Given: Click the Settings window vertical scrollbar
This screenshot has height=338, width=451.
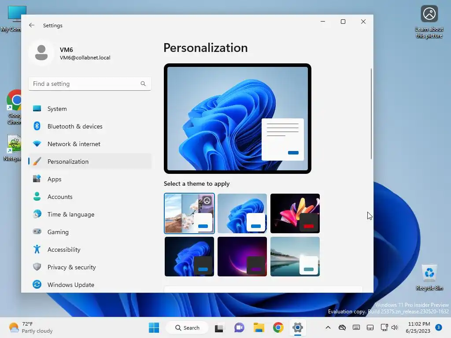Looking at the screenshot, I should [371, 114].
